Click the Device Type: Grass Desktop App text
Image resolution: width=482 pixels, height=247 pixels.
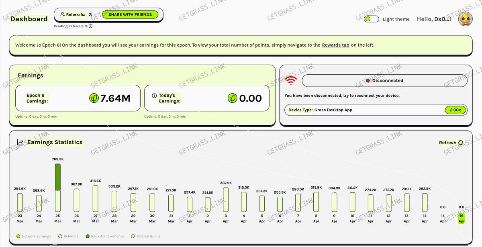click(x=320, y=110)
